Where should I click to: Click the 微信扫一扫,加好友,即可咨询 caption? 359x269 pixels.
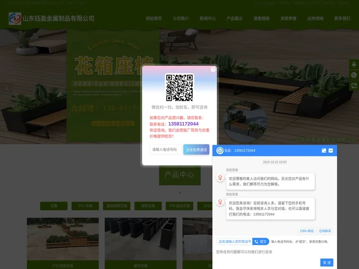tap(179, 107)
